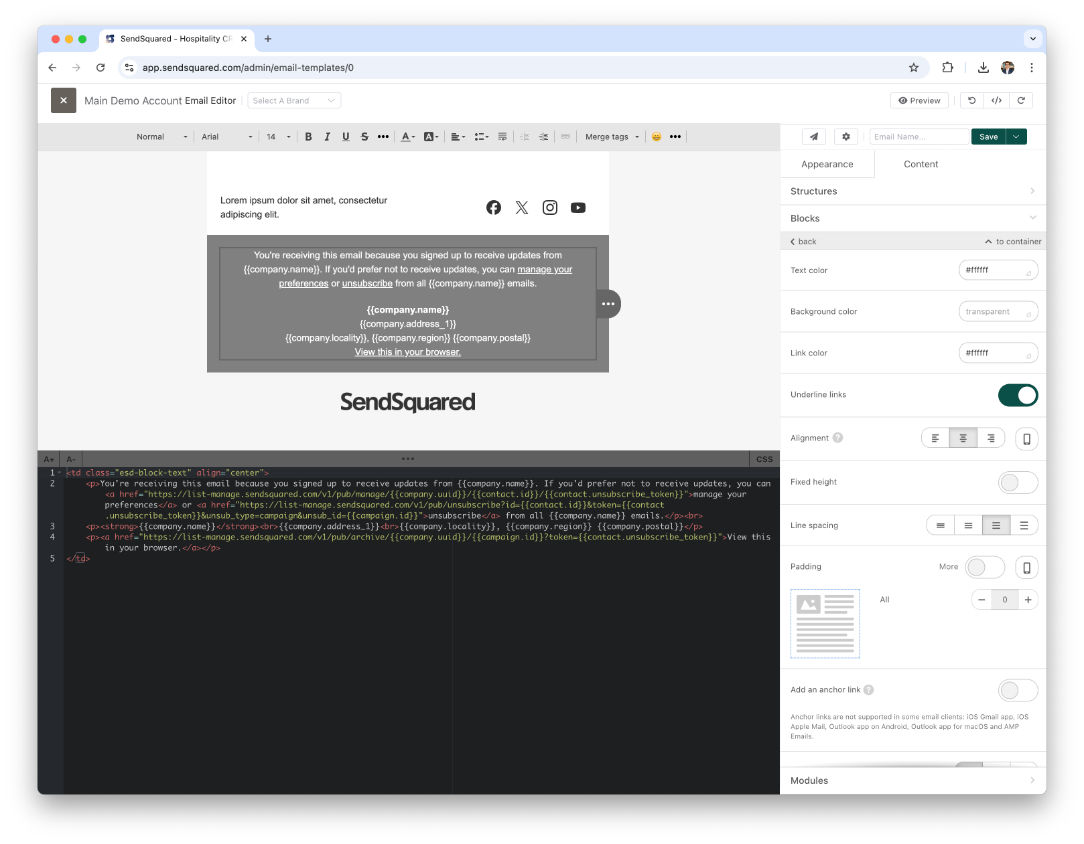This screenshot has height=844, width=1084.
Task: Open the Merge tags dropdown
Action: (612, 137)
